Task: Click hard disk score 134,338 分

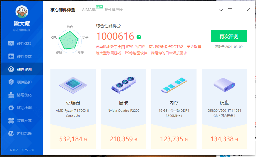Action: tap(224, 139)
